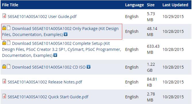Open S6SAE101A00SA1002 Release Notes.pdf link

coord(45,82)
